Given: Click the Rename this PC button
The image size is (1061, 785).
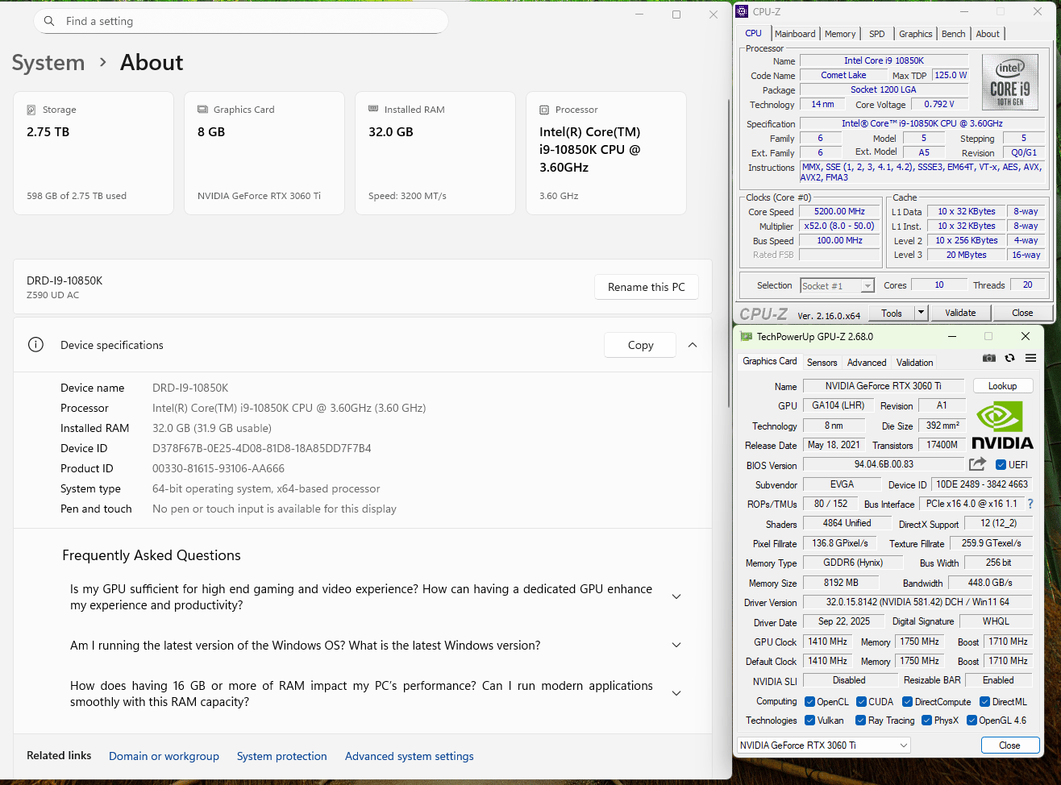Looking at the screenshot, I should (x=647, y=287).
